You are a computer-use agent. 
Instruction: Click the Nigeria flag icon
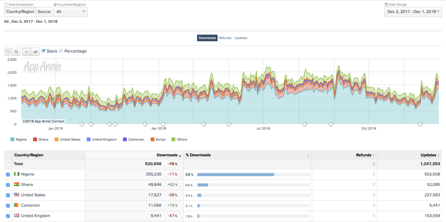pos(17,174)
